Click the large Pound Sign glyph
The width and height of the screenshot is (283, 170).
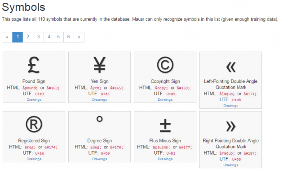tap(34, 65)
